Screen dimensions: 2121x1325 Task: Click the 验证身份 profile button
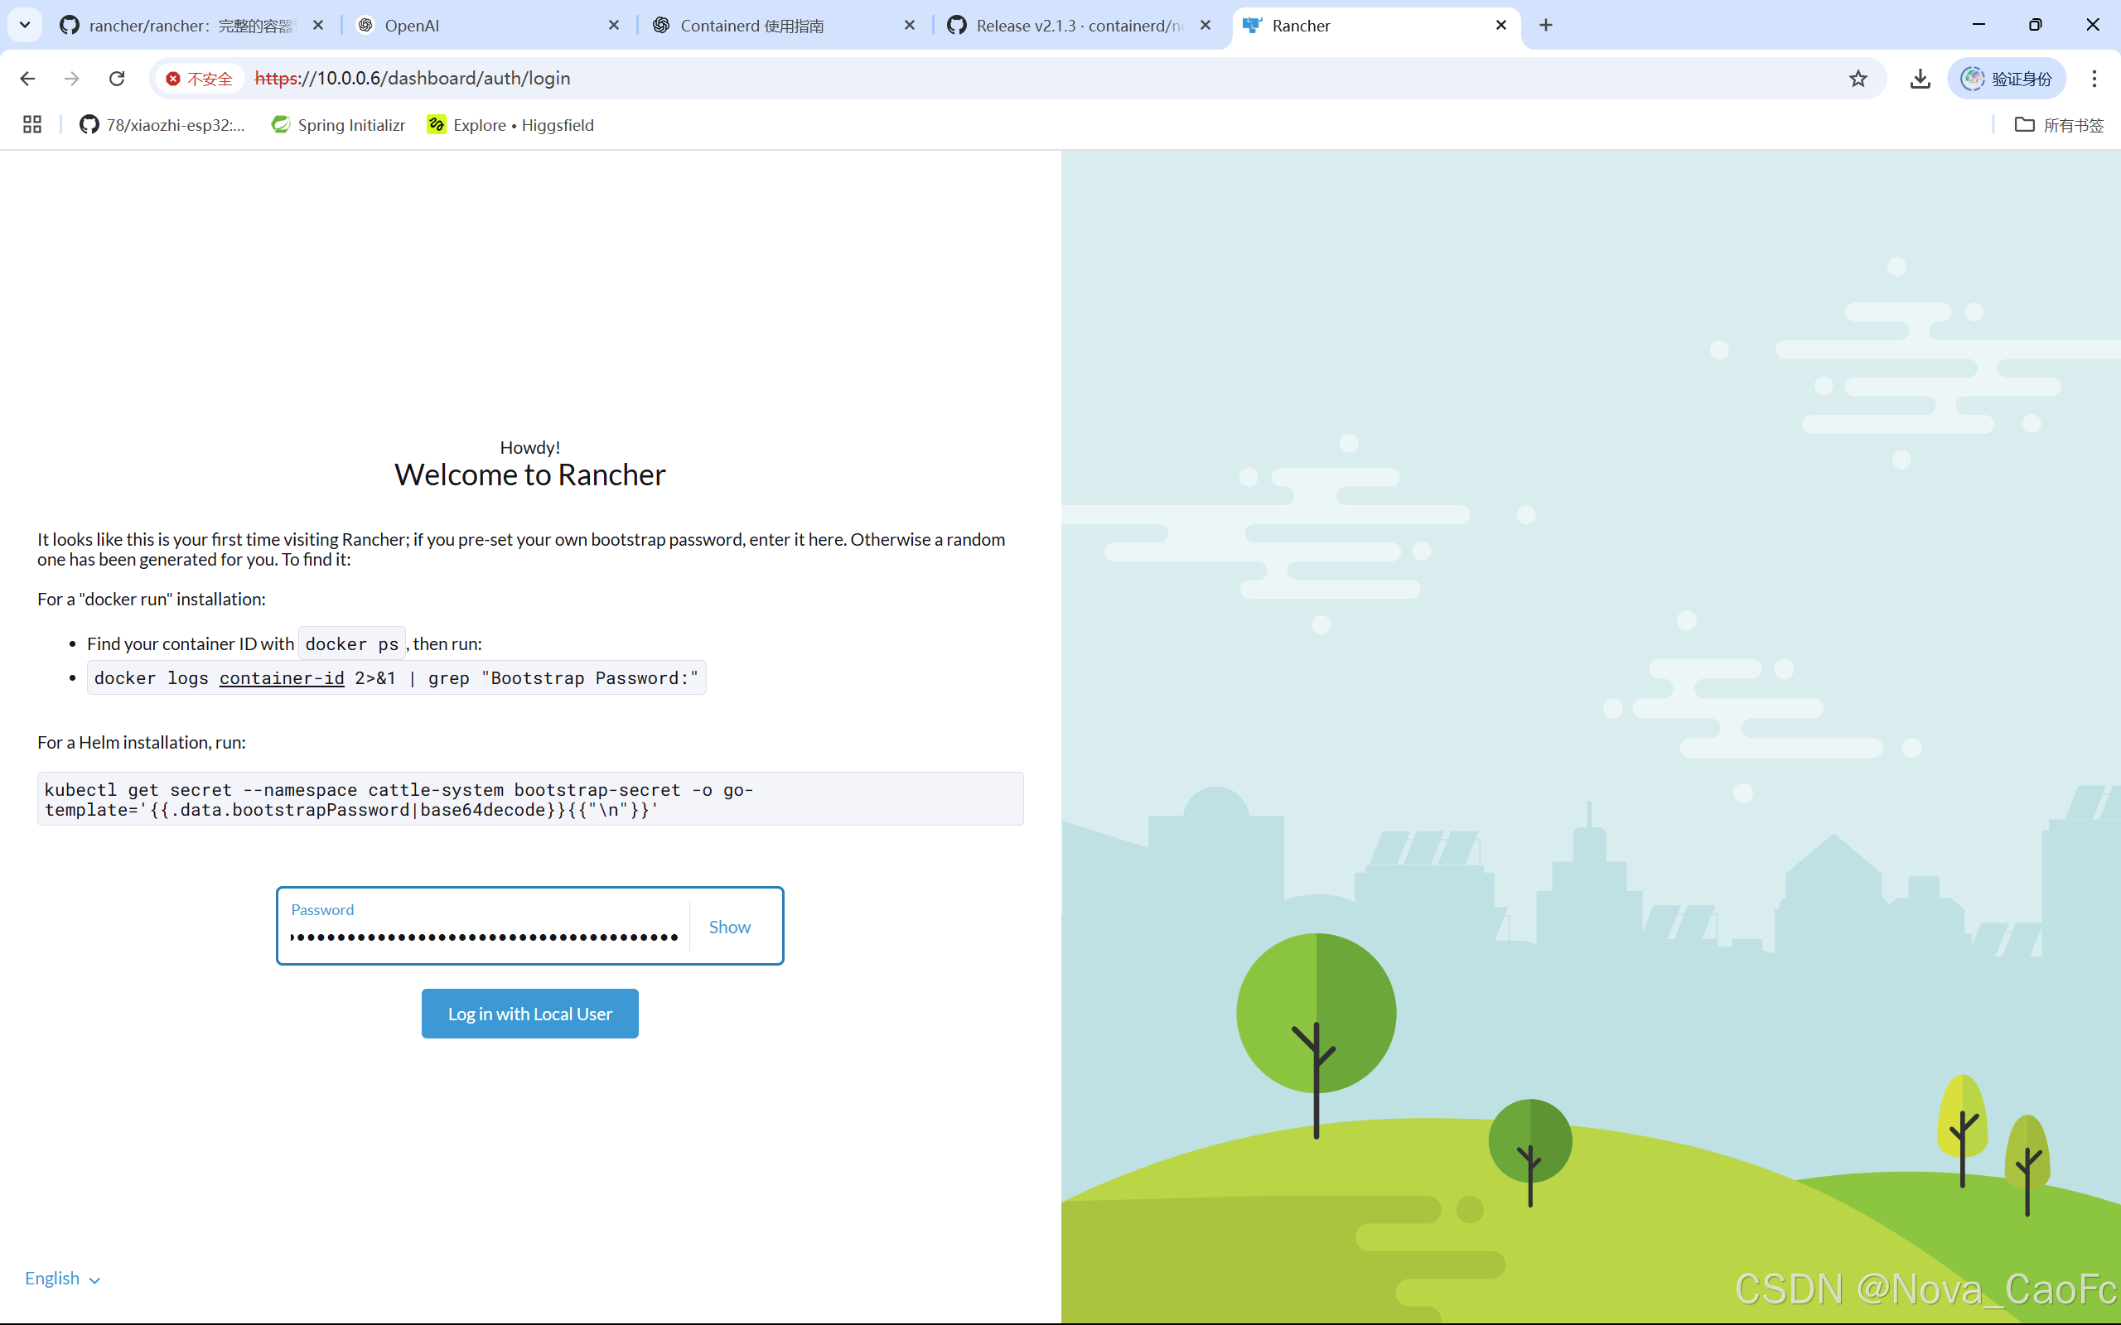pyautogui.click(x=2006, y=79)
